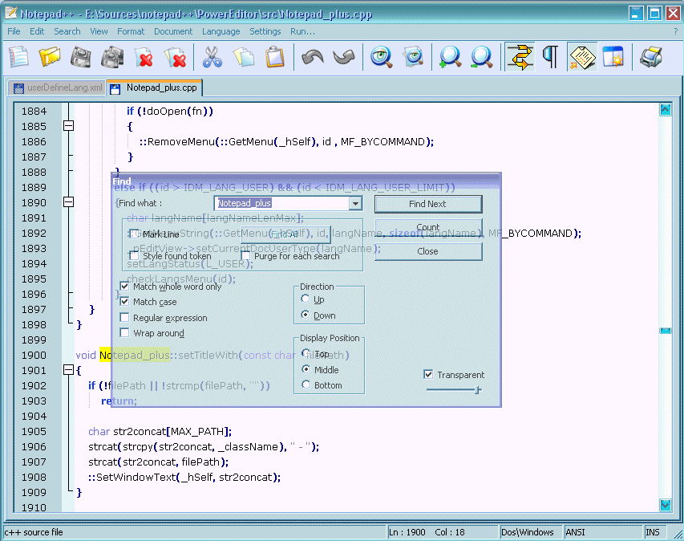
Task: Click the Undo arrow icon
Action: tap(313, 57)
